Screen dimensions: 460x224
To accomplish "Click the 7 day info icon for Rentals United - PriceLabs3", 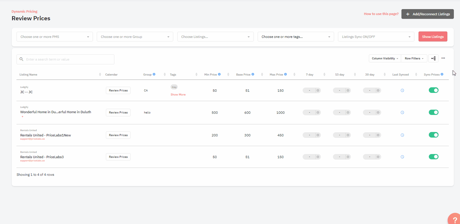I will [x=318, y=157].
